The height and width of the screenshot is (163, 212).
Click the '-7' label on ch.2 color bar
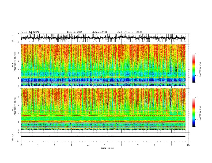(x=197, y=127)
